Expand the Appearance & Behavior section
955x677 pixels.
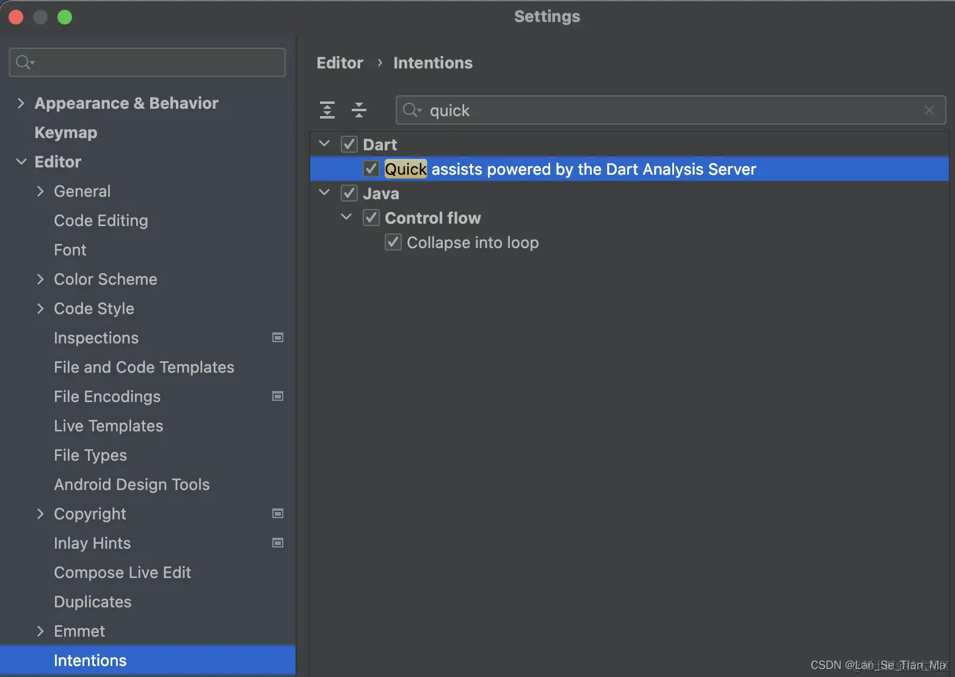tap(21, 103)
